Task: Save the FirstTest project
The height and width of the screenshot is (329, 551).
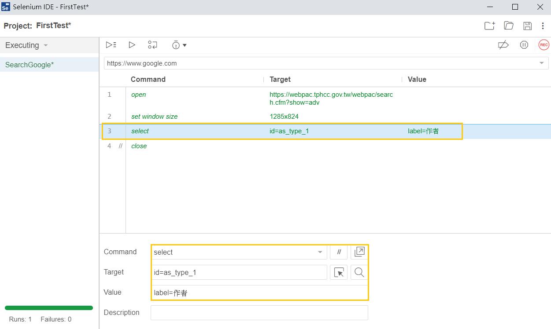Action: point(527,26)
